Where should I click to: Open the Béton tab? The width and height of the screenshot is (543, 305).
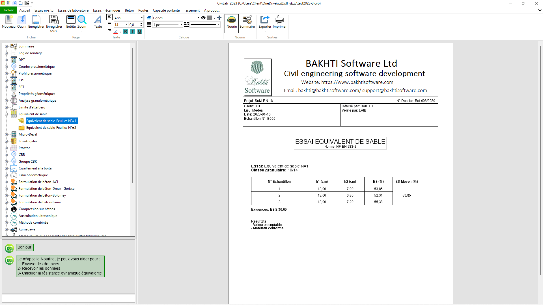[129, 10]
